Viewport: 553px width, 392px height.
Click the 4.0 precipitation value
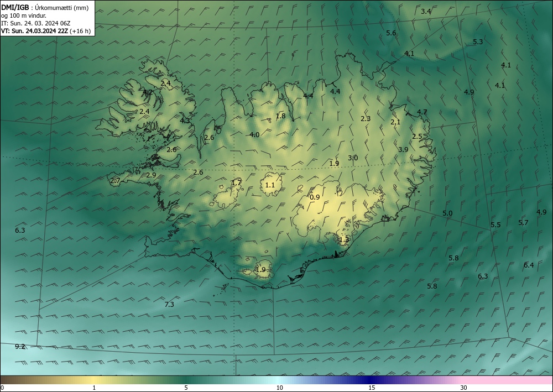[x=254, y=135]
